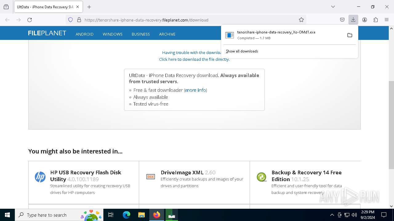Click the DriveImage XML DiX icon

click(x=151, y=176)
